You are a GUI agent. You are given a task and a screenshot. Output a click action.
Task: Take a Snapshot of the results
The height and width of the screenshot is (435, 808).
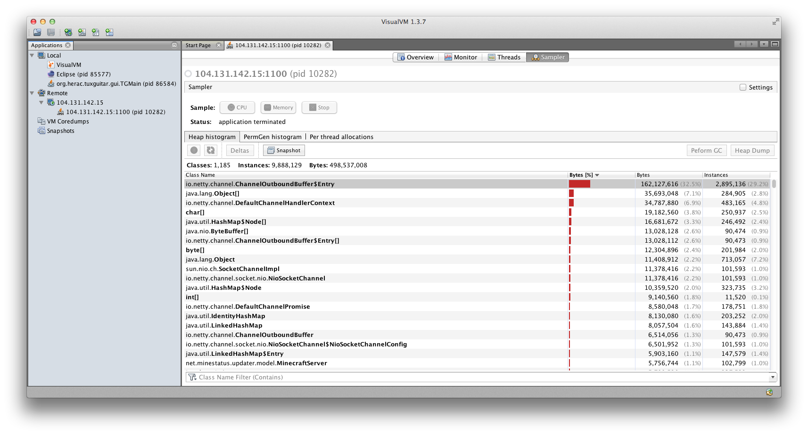[x=284, y=150]
